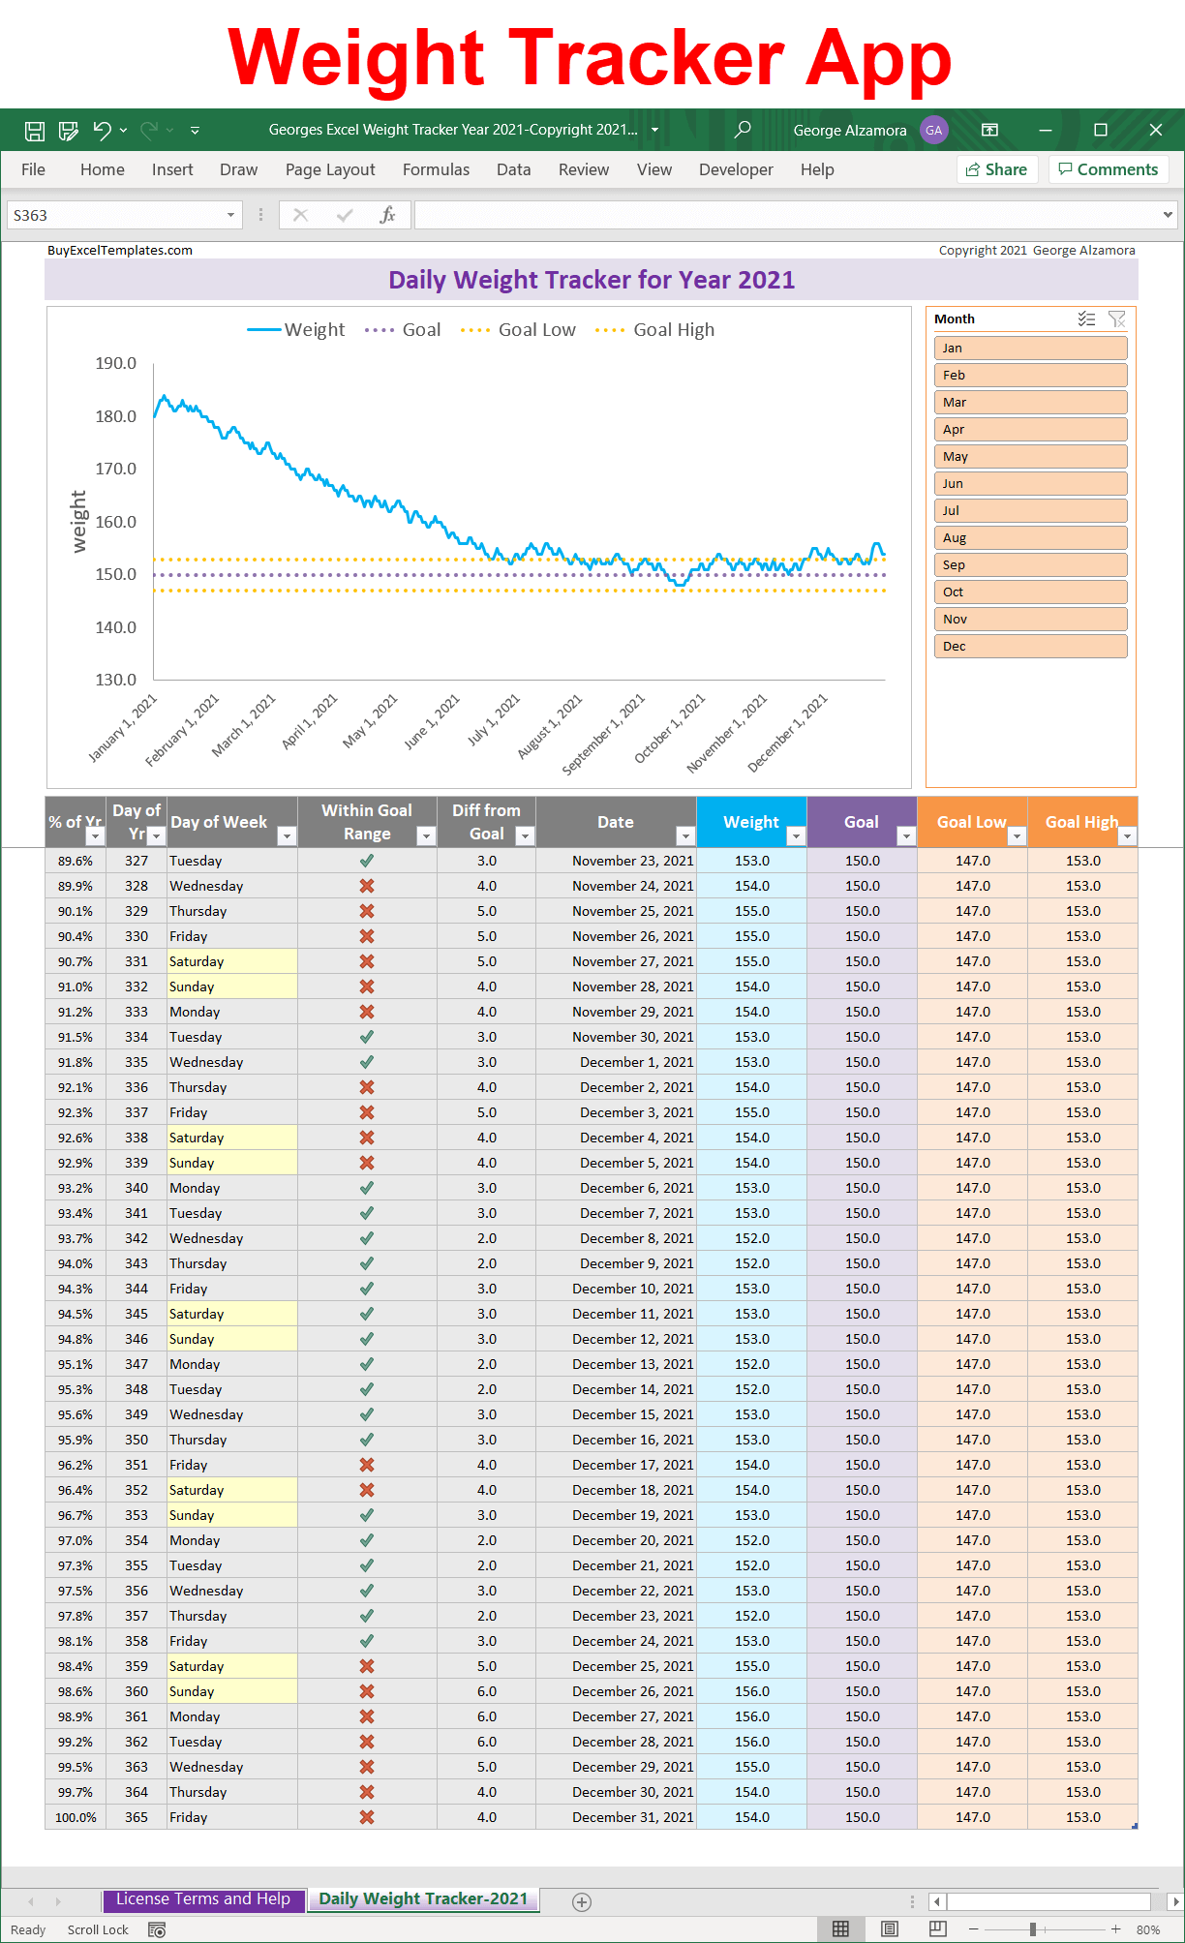This screenshot has height=1943, width=1185.
Task: Toggle the Jun month slicer button
Action: coord(1030,484)
